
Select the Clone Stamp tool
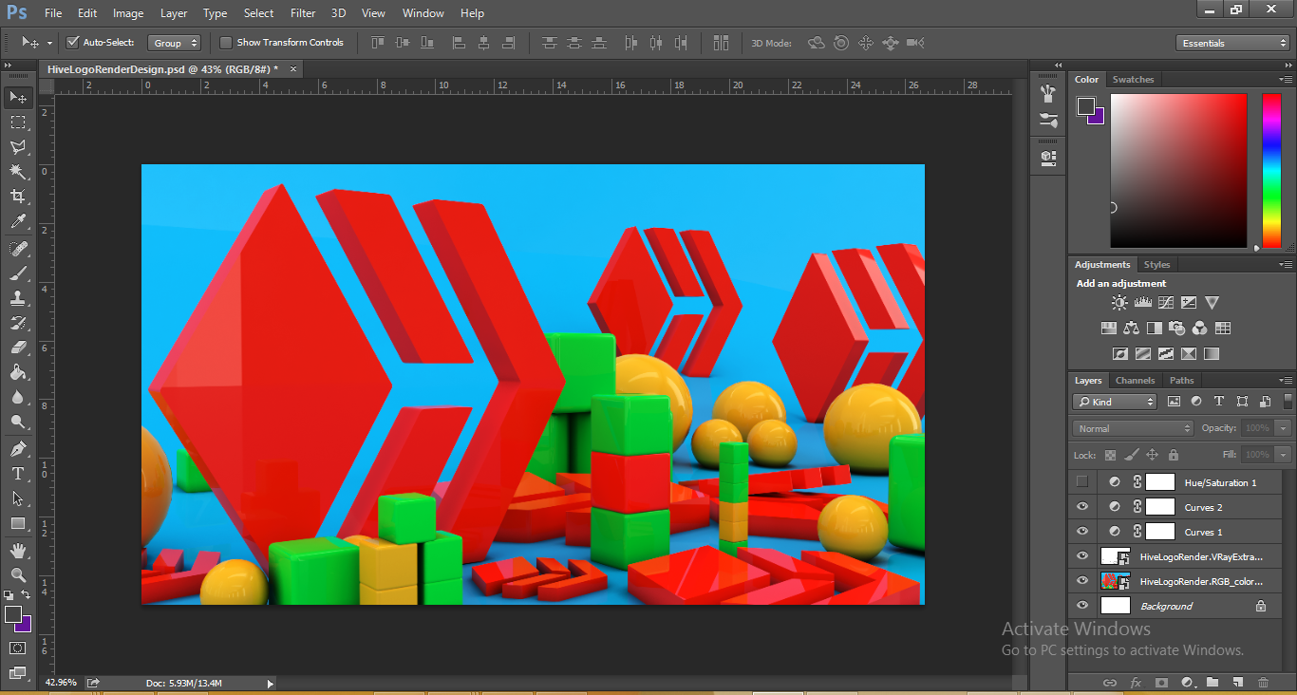point(18,297)
